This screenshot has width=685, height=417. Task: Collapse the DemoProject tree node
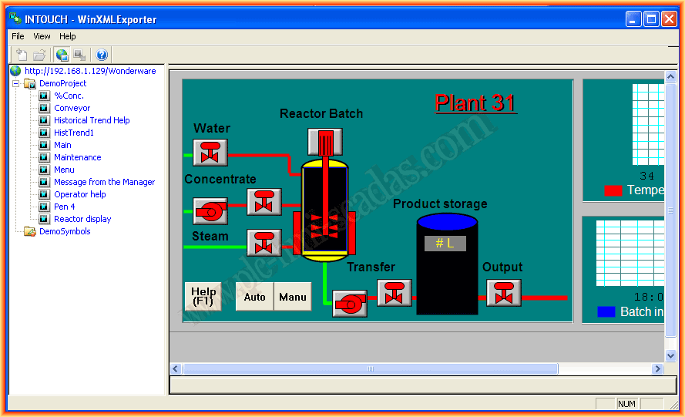click(x=15, y=83)
